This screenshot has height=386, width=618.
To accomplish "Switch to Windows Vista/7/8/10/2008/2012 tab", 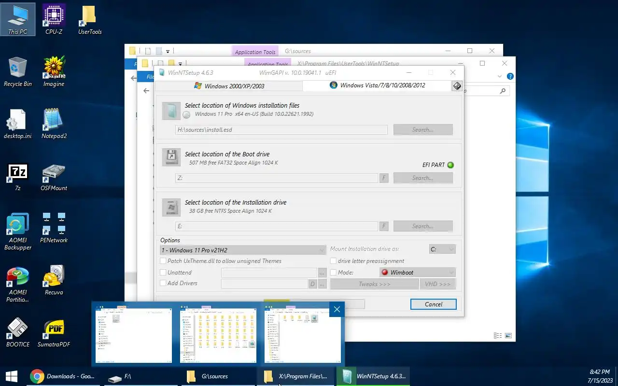I will (377, 85).
